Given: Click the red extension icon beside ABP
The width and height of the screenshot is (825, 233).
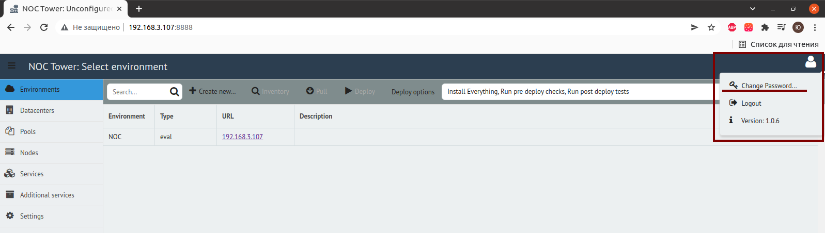Looking at the screenshot, I should (749, 27).
